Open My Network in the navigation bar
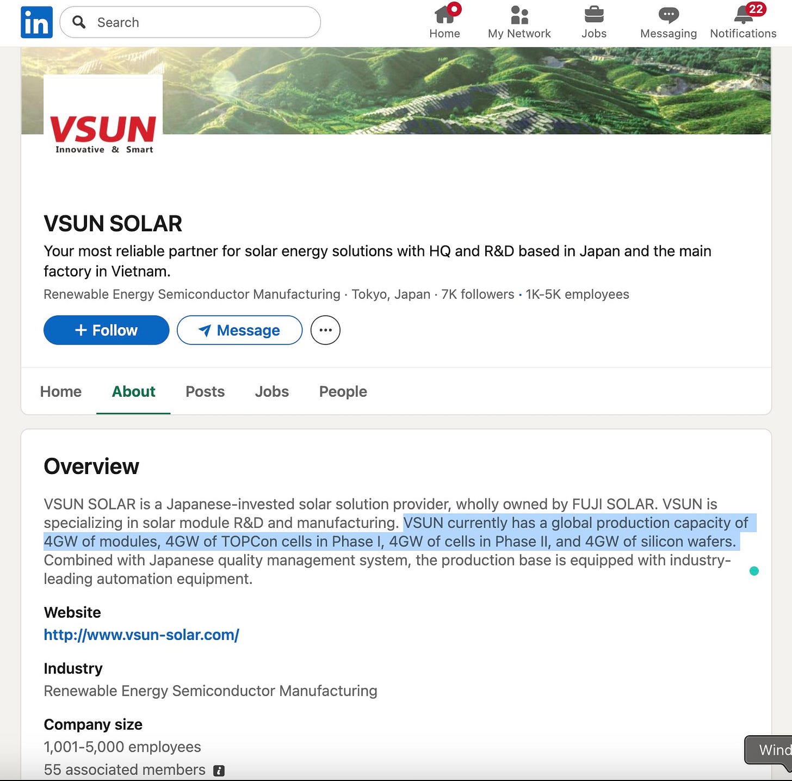 tap(519, 22)
